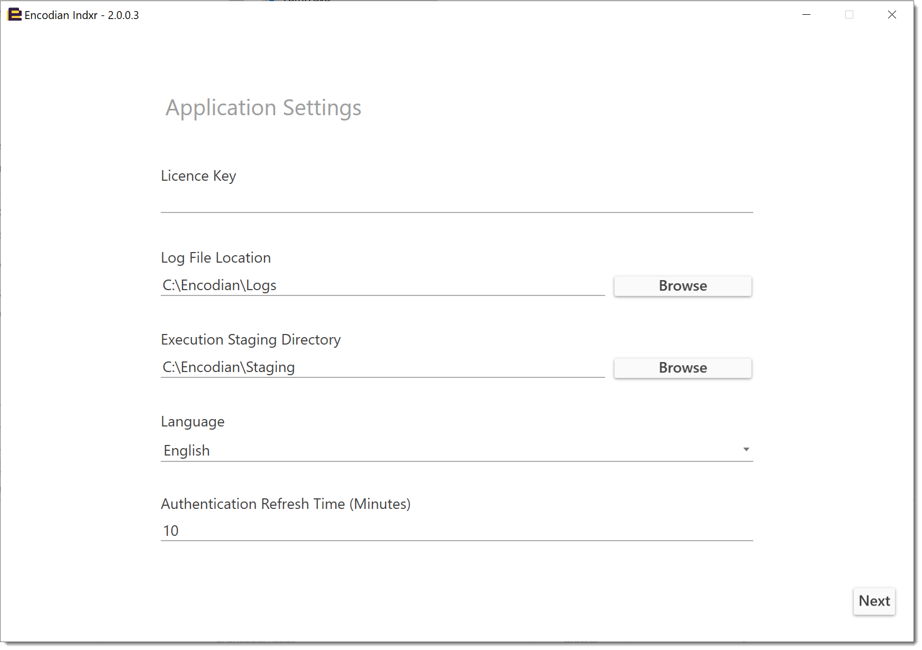Click the Next button
922x650 pixels.
(x=874, y=601)
